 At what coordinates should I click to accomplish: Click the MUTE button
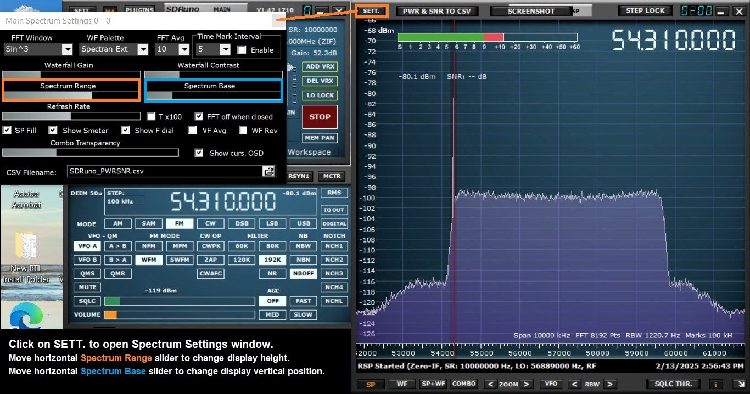87,287
